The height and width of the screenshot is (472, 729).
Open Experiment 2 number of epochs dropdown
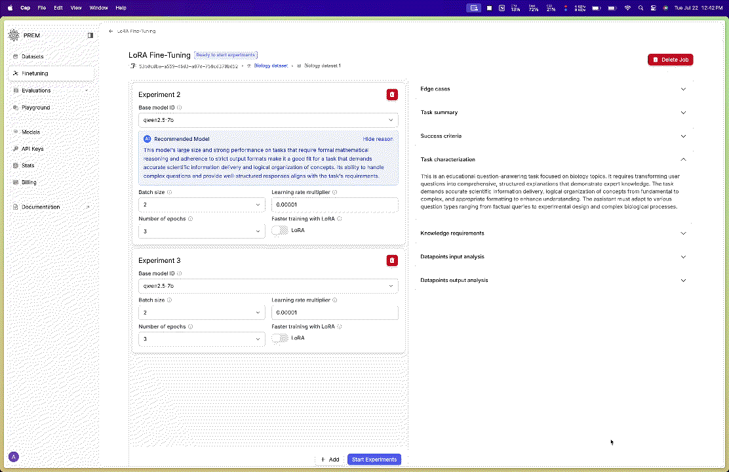pyautogui.click(x=202, y=231)
